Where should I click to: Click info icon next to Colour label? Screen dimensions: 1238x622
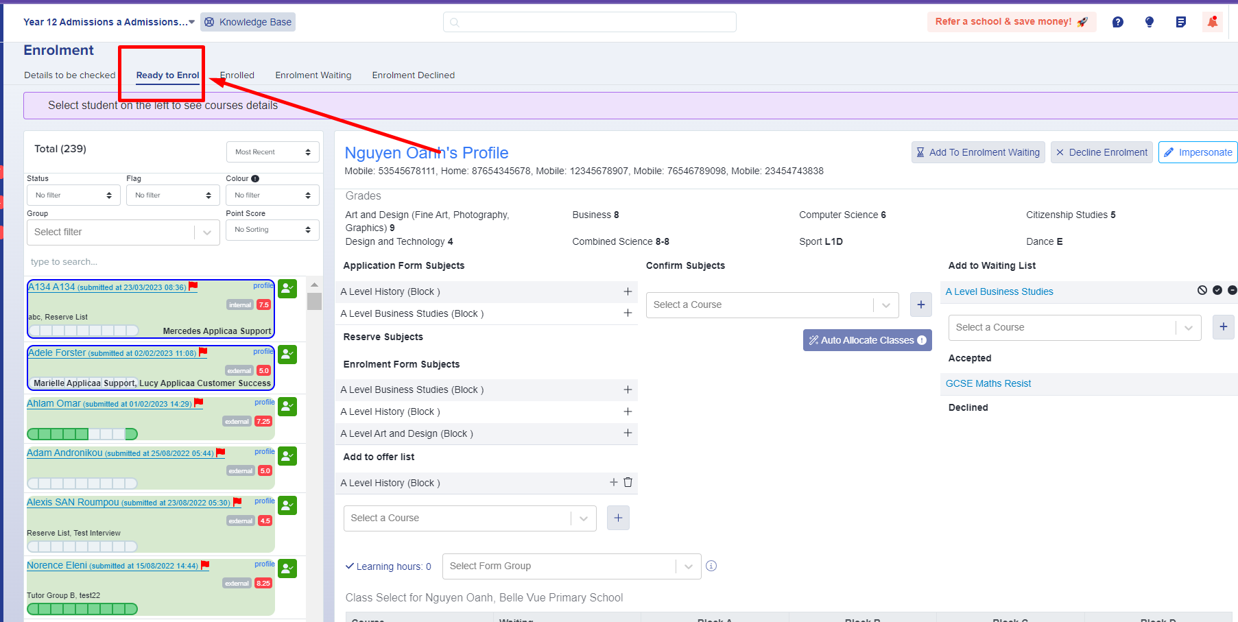[255, 178]
